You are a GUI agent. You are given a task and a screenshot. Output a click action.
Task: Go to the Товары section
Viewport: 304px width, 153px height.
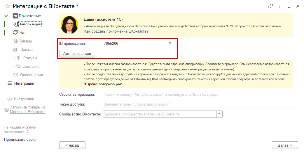click(x=25, y=41)
